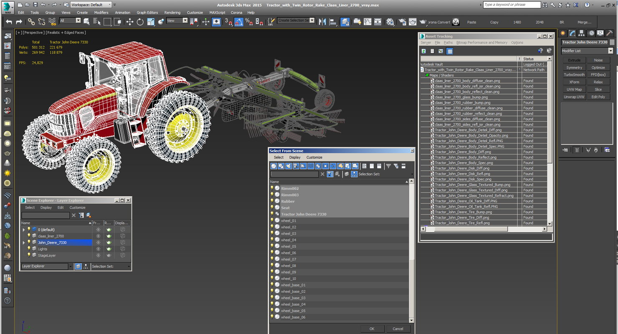
Task: Open the Render Setup teapot icon
Action: pos(402,22)
